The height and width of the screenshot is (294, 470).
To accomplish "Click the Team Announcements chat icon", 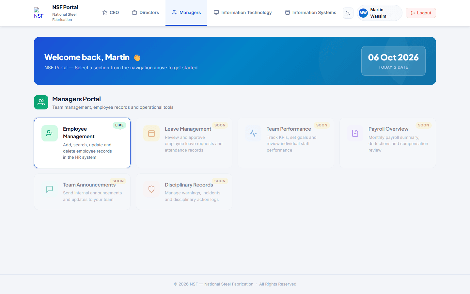I will [50, 189].
